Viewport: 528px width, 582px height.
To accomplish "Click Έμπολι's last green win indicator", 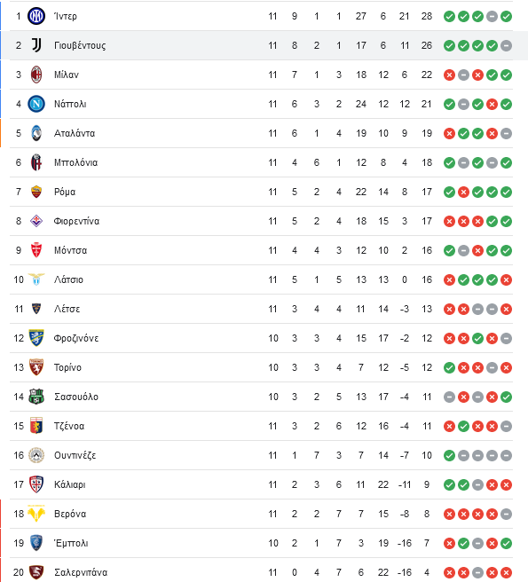I will click(x=506, y=543).
